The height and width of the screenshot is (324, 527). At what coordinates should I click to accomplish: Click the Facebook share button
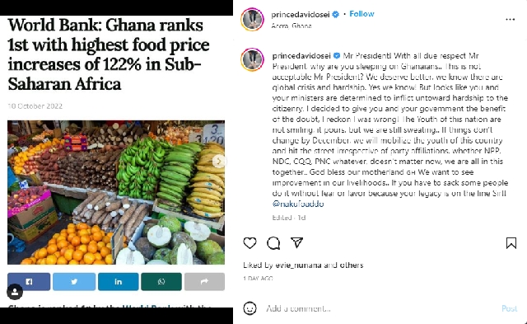tap(29, 282)
